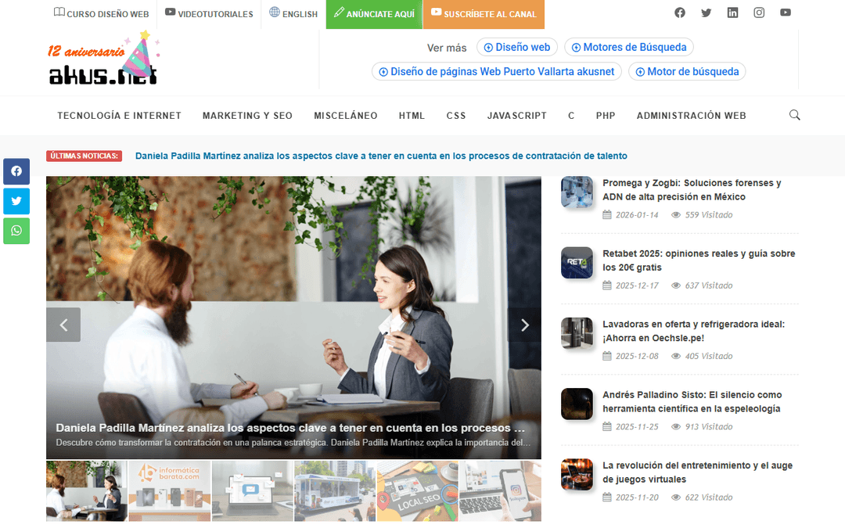Open the HTML menu item
Image resolution: width=845 pixels, height=528 pixels.
(412, 116)
